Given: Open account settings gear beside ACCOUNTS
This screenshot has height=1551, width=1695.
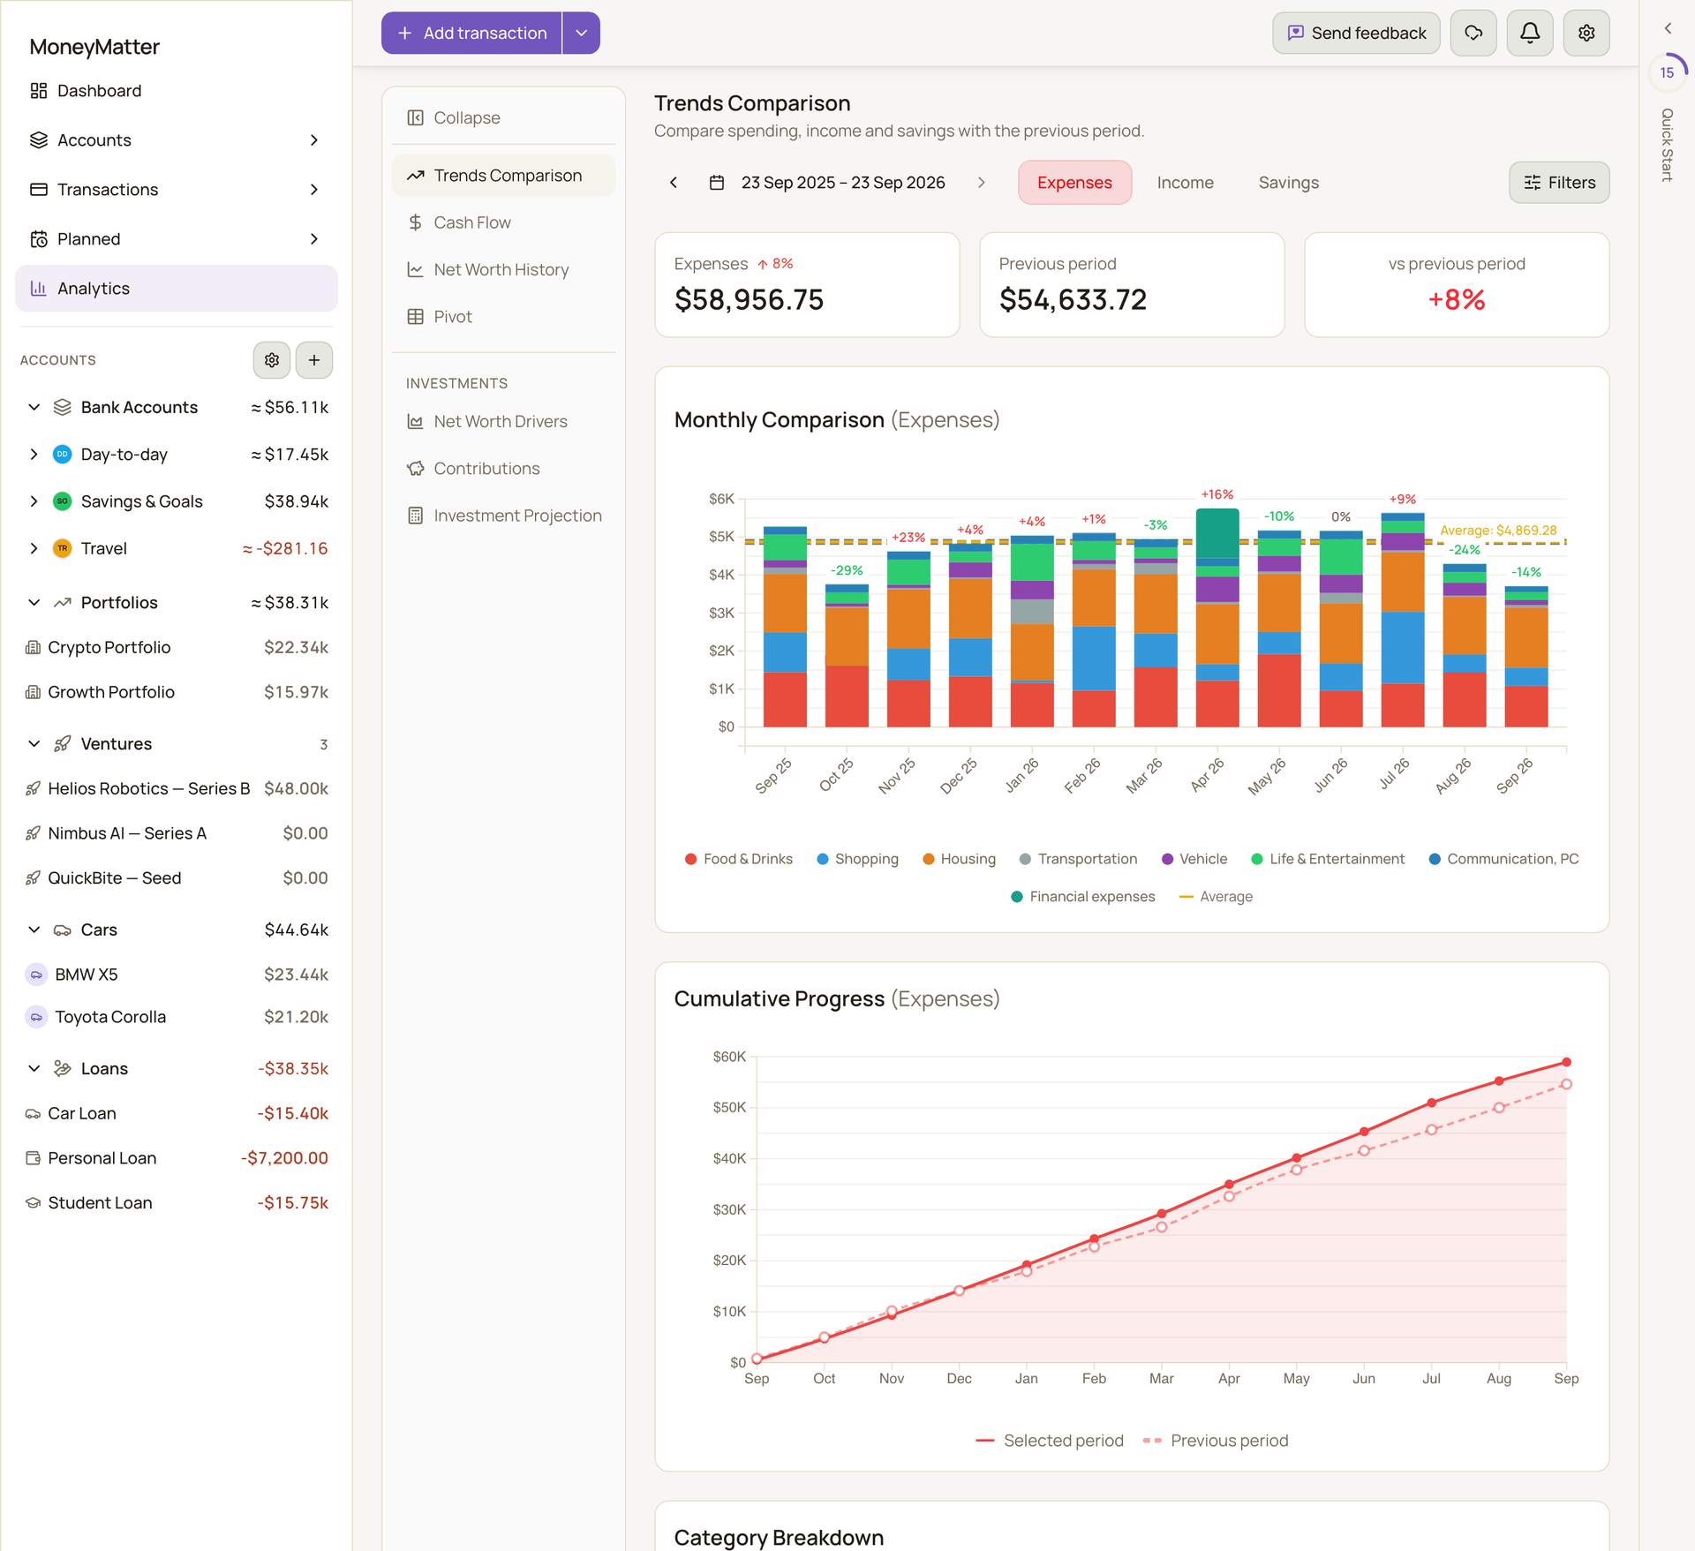Looking at the screenshot, I should click(x=272, y=360).
